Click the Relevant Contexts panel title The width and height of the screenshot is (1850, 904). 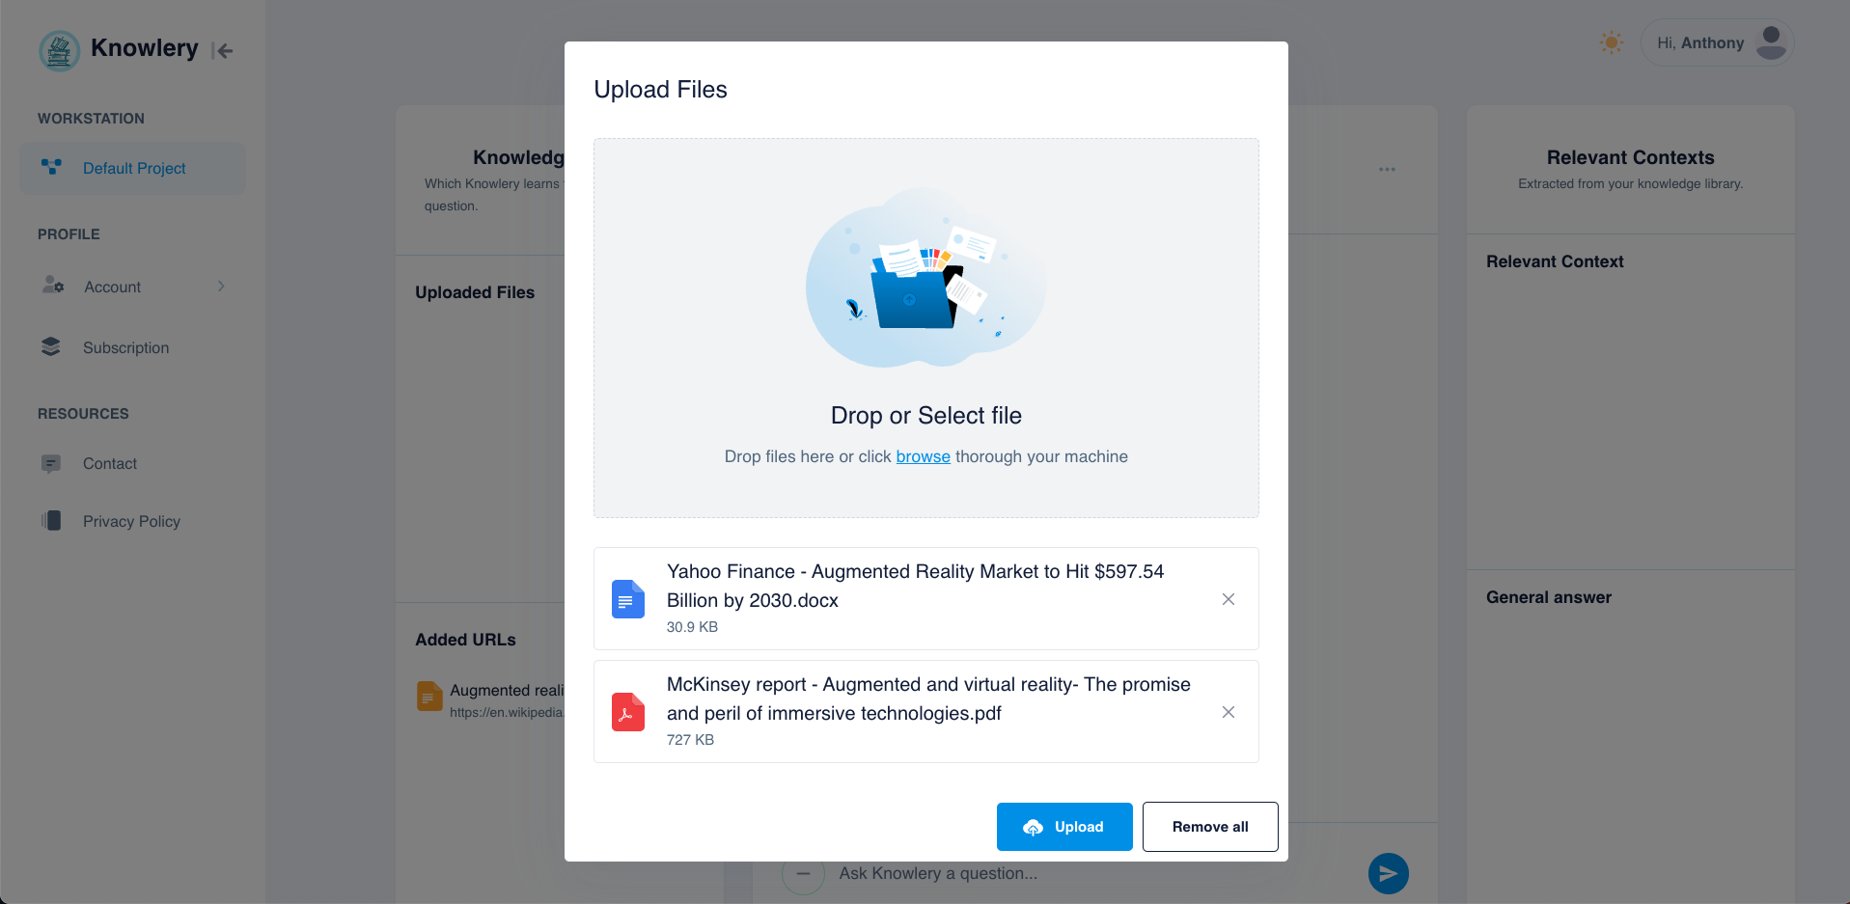tap(1630, 157)
